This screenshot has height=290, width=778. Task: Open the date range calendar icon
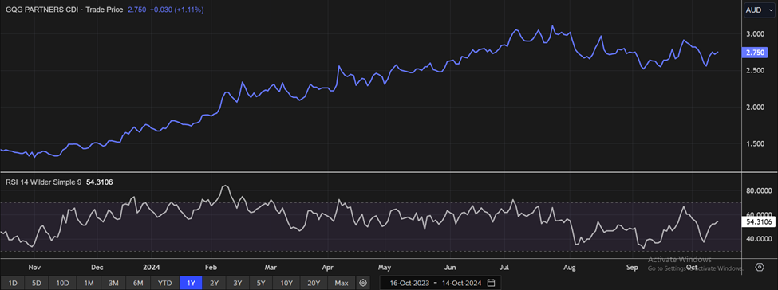(x=492, y=283)
